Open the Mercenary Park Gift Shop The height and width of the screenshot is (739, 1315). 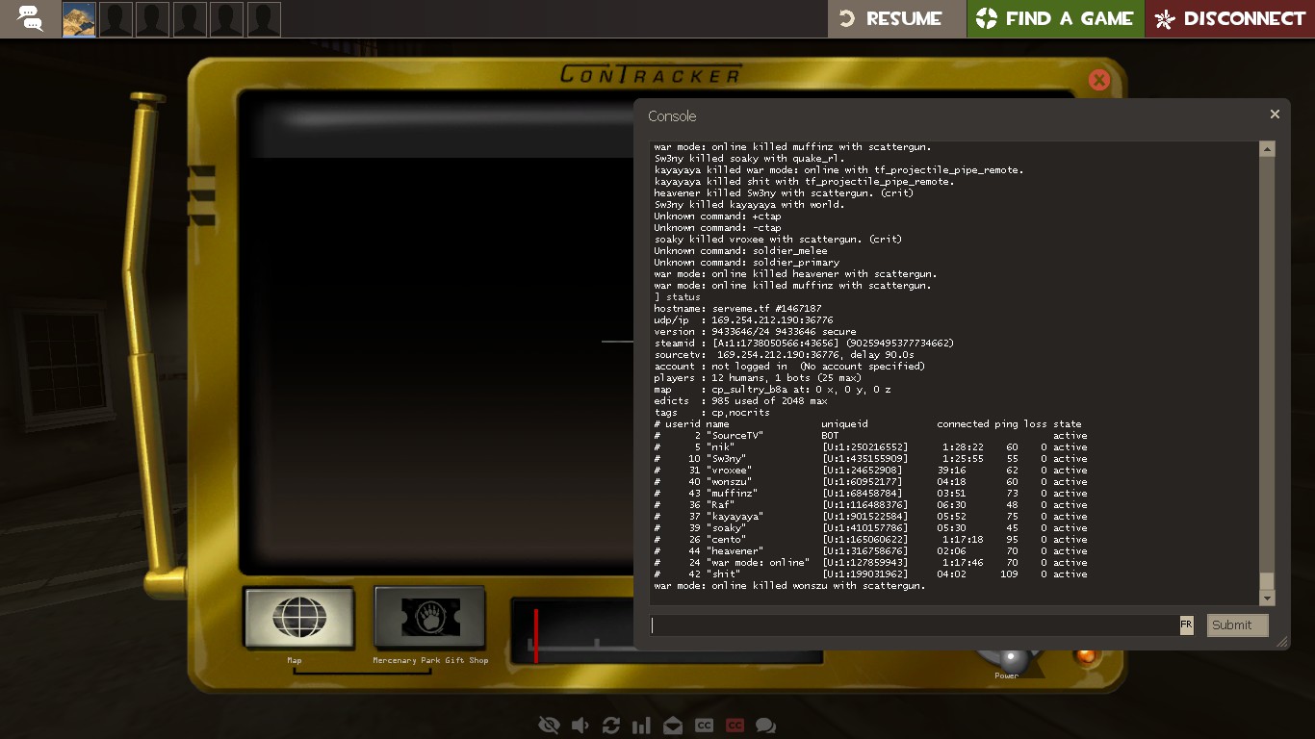[429, 618]
